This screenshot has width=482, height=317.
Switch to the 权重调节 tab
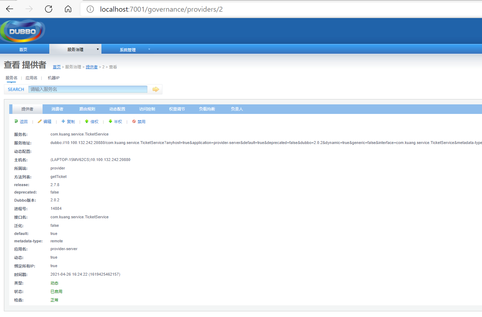pyautogui.click(x=177, y=109)
